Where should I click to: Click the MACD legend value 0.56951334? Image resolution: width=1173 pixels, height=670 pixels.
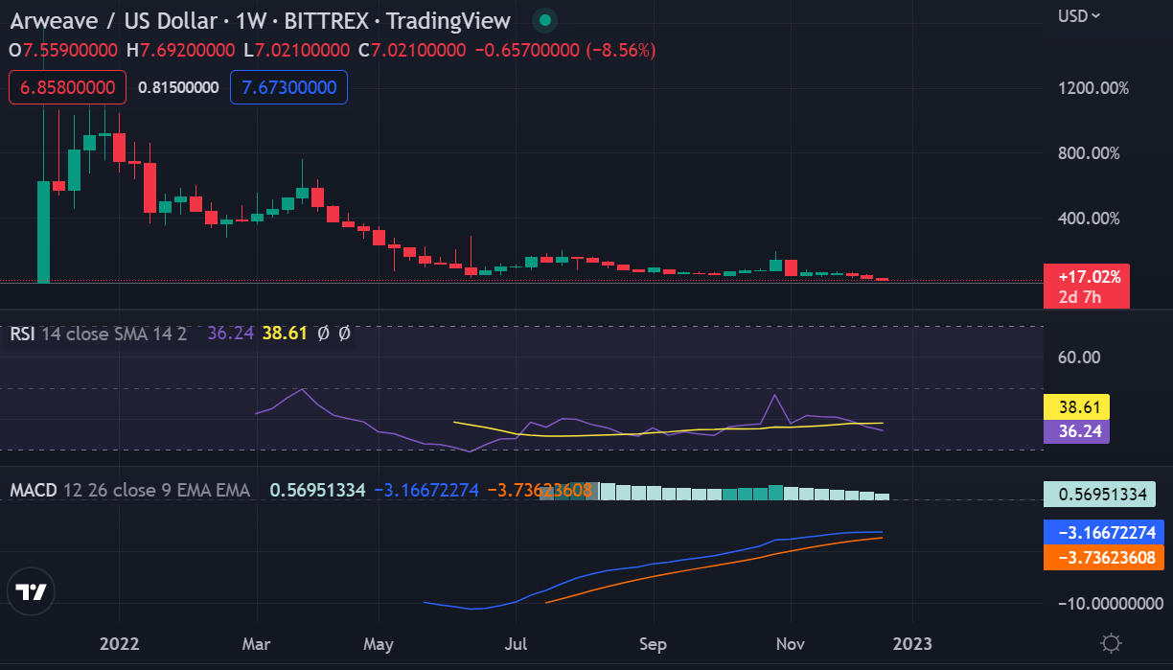[318, 490]
